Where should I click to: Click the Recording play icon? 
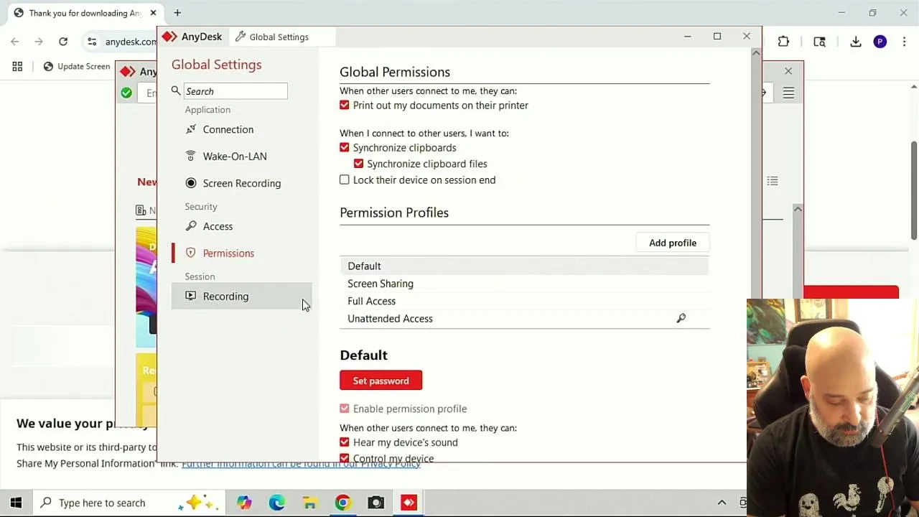click(x=190, y=296)
